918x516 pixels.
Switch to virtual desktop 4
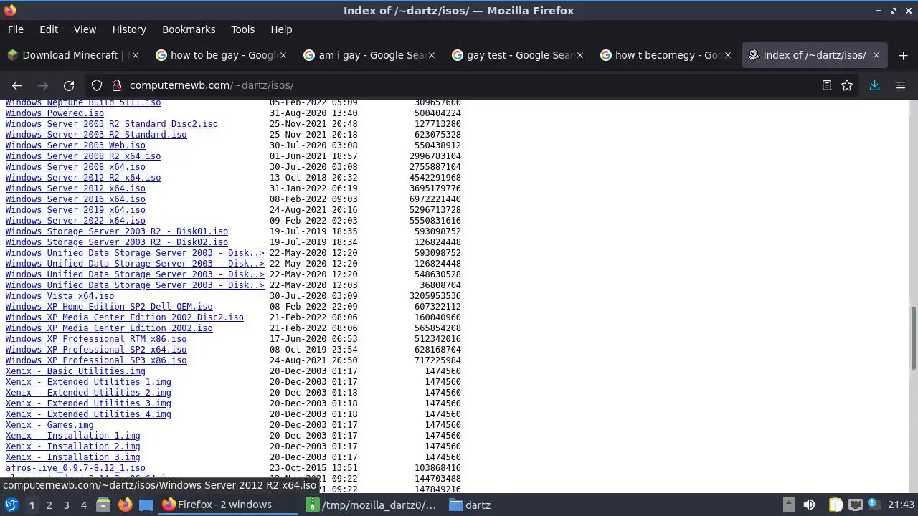pyautogui.click(x=83, y=505)
